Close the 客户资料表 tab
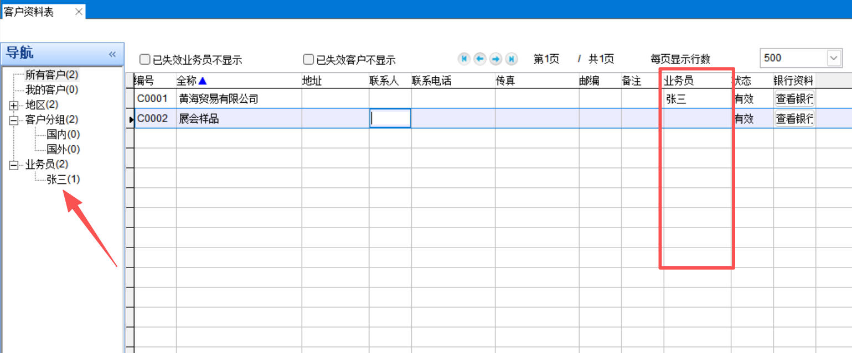Viewport: 852px width, 353px height. tap(79, 12)
